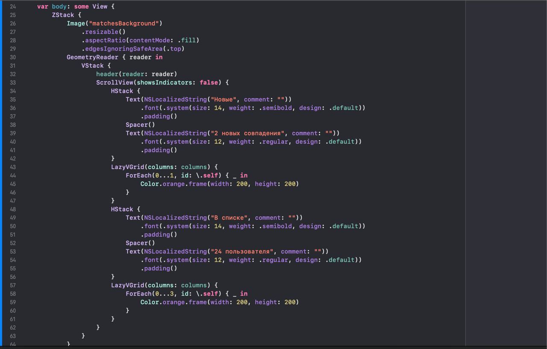Click .padding() on line 41
This screenshot has width=547, height=349.
click(x=159, y=150)
